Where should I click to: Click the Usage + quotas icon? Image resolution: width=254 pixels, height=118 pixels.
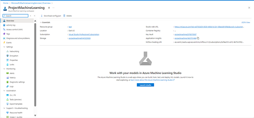[7, 117]
